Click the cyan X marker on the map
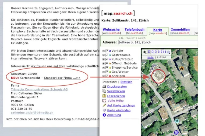The width and height of the screenshot is (205, 136). point(177,121)
